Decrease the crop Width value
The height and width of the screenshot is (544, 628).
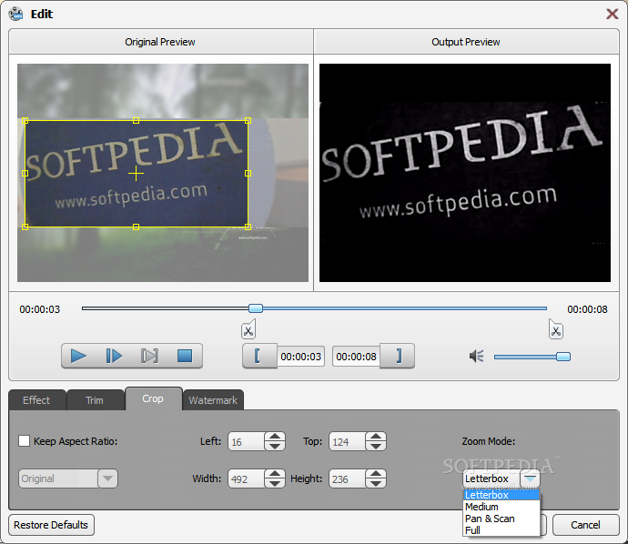pyautogui.click(x=275, y=483)
